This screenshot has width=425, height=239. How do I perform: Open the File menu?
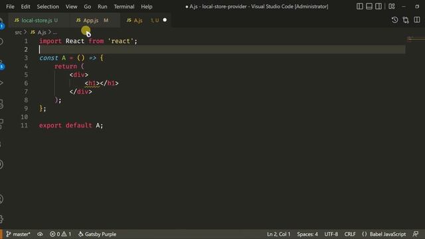[x=10, y=7]
